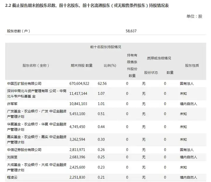Select holding value 10,841,103
The height and width of the screenshot is (182, 211).
(78, 104)
